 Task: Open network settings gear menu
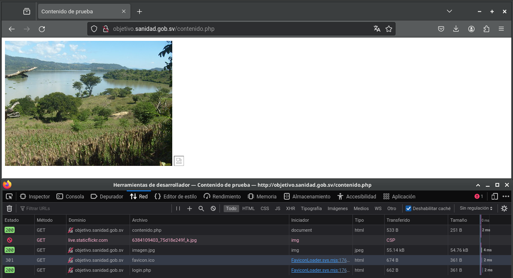(x=504, y=208)
